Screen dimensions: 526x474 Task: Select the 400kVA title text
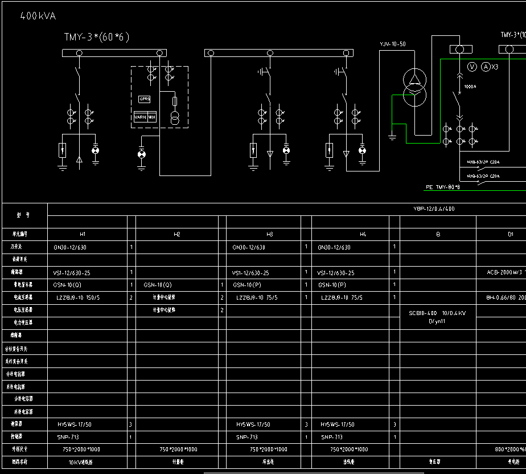point(38,16)
